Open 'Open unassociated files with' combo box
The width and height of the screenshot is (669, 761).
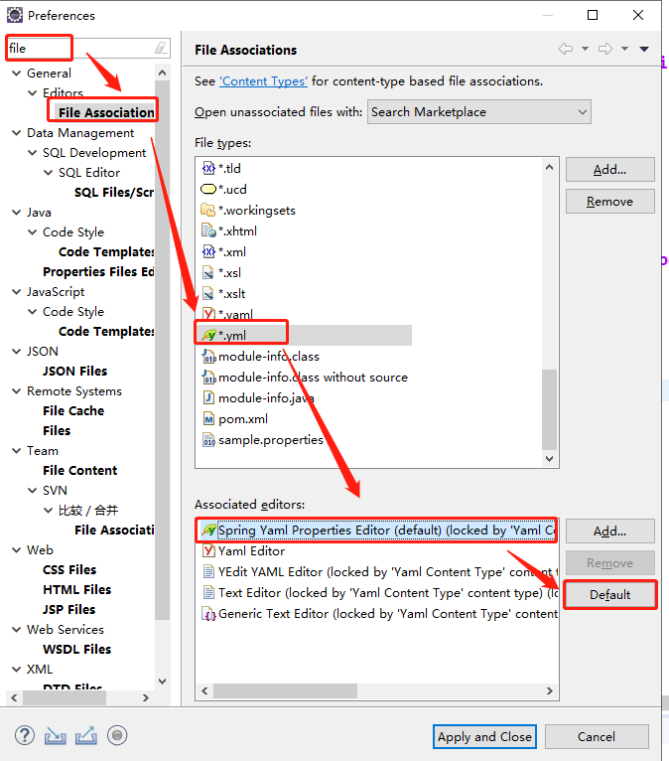pos(479,112)
